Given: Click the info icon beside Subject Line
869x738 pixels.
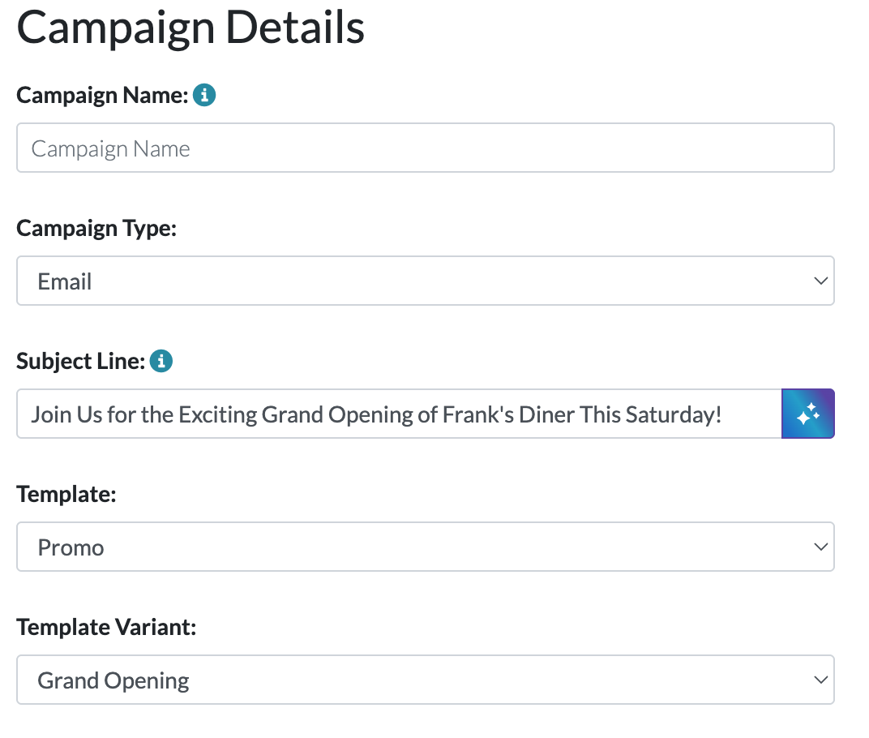Looking at the screenshot, I should [161, 361].
